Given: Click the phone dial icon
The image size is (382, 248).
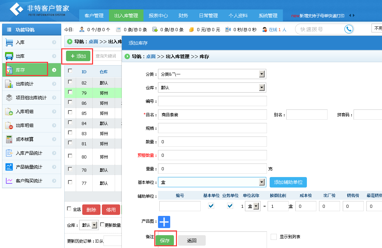Looking at the screenshot, I should pos(349,29).
